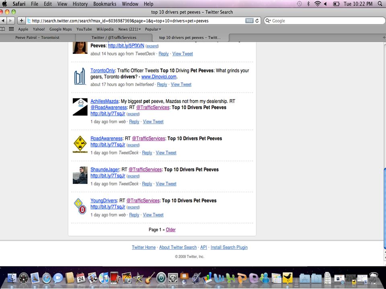Launch iMovie star icon in Dock
This screenshot has width=386, height=289.
coord(138,278)
